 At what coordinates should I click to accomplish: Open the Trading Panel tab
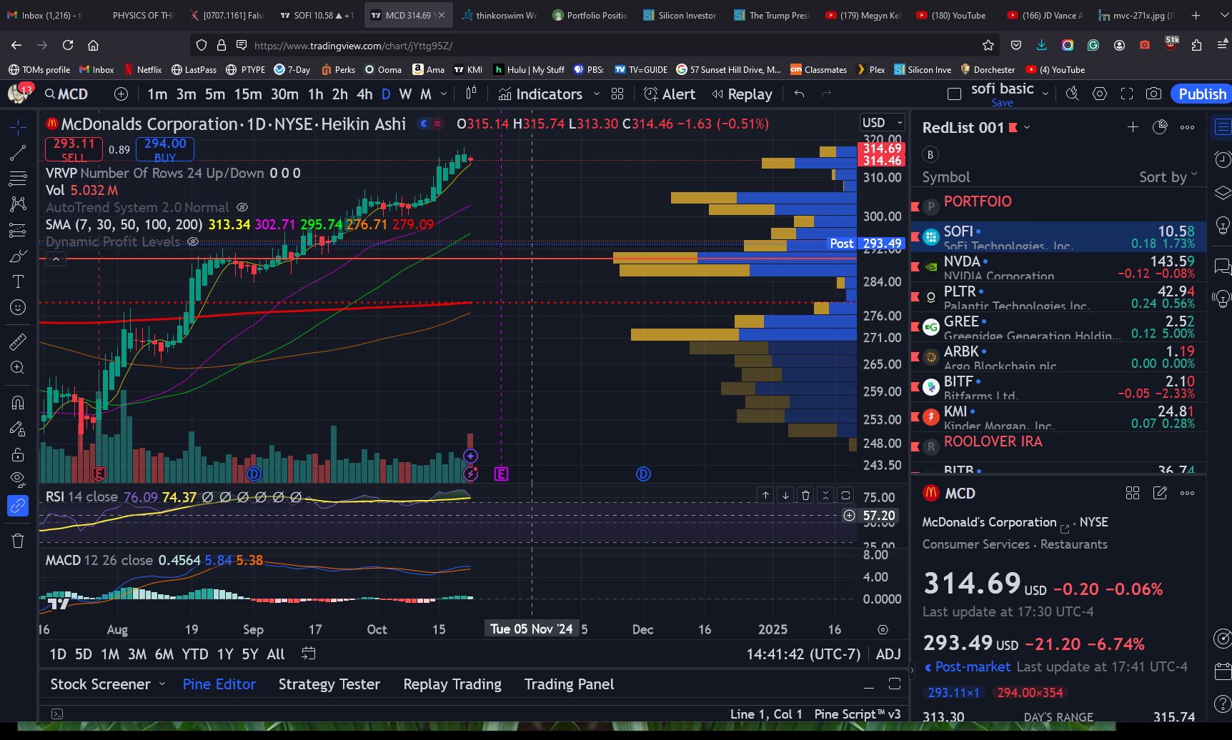[x=569, y=684]
